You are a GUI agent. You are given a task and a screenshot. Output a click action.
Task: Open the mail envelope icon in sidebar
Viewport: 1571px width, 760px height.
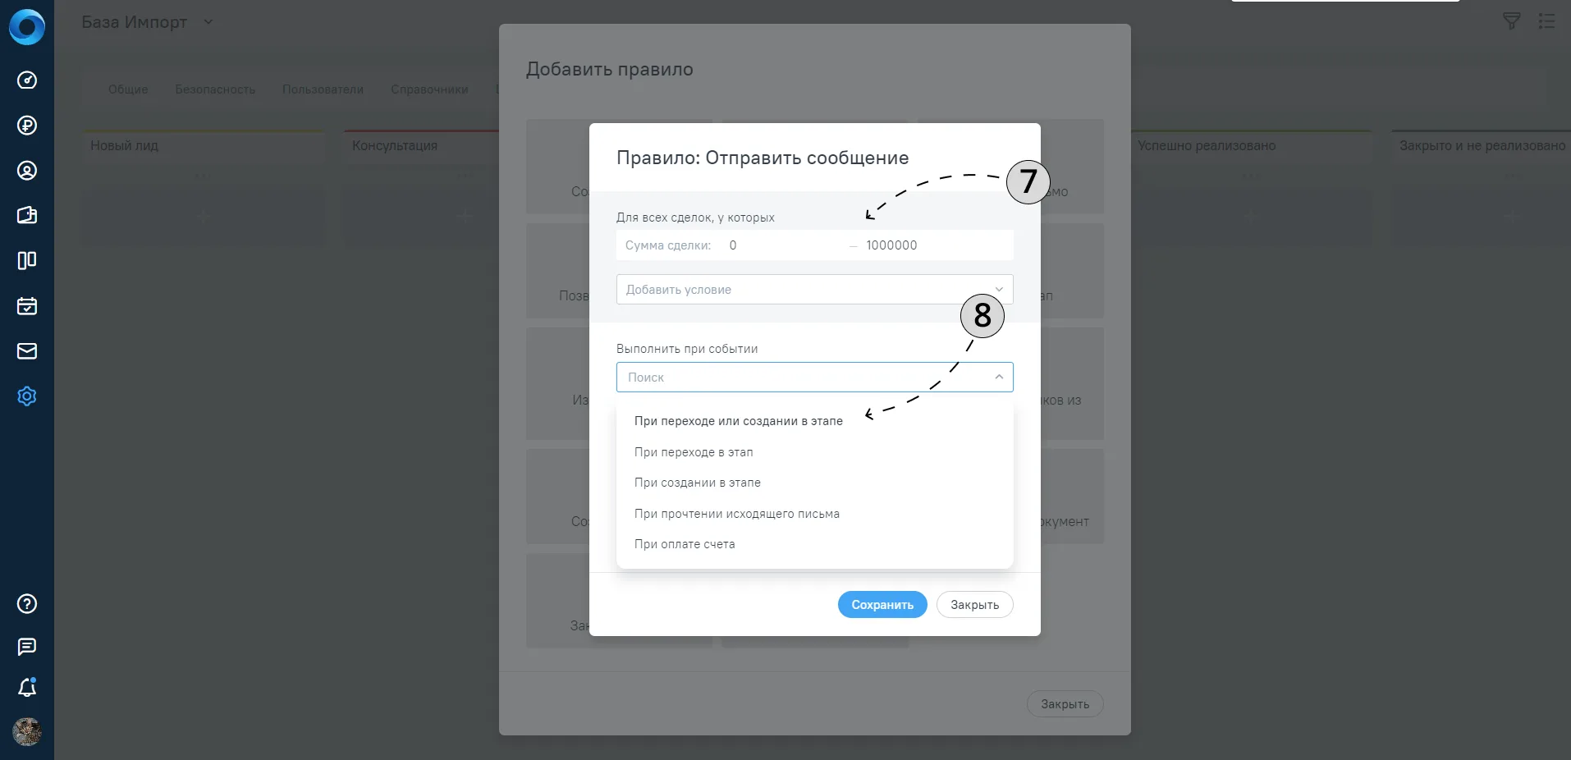(27, 351)
